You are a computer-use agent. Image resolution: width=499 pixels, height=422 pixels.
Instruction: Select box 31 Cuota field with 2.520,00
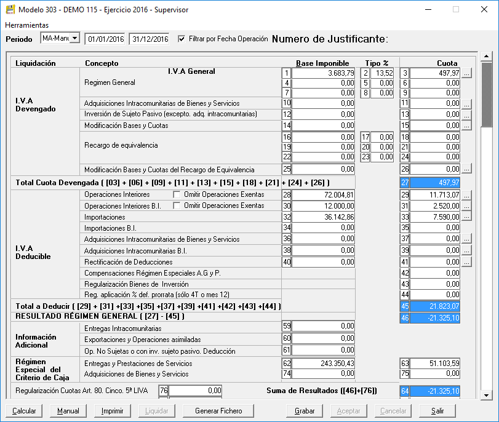(435, 206)
